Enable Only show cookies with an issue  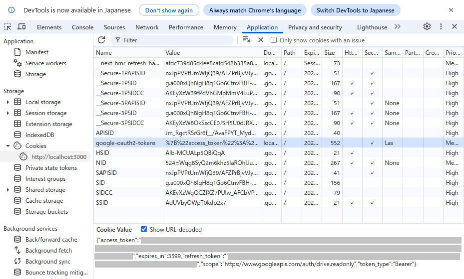pyautogui.click(x=274, y=40)
